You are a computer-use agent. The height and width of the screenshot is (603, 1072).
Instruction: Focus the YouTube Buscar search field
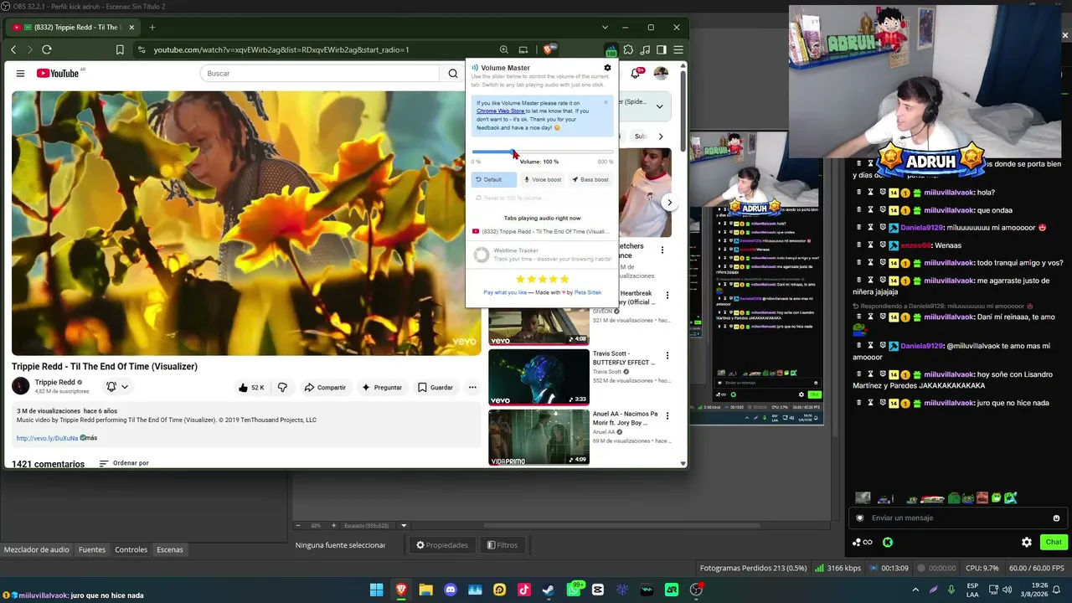[x=320, y=74]
